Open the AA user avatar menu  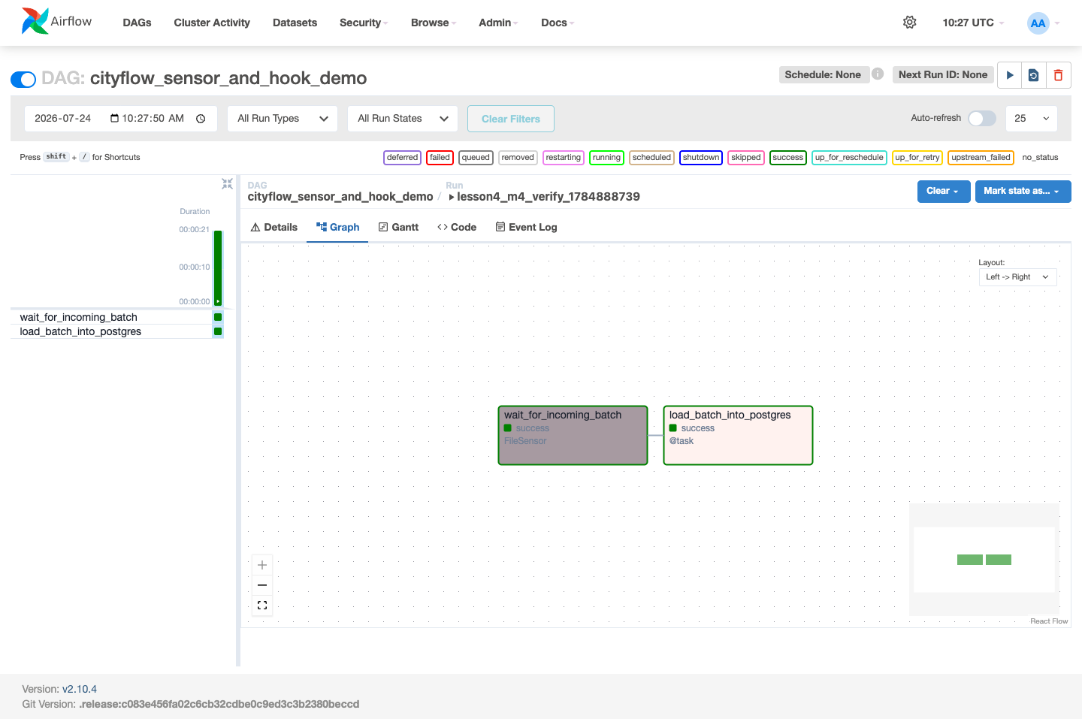point(1043,23)
